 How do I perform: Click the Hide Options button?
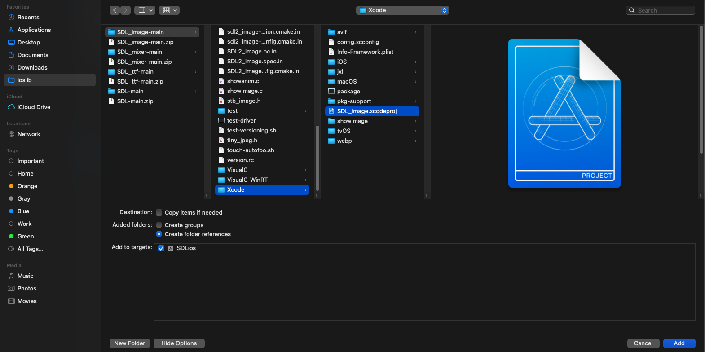pos(179,343)
